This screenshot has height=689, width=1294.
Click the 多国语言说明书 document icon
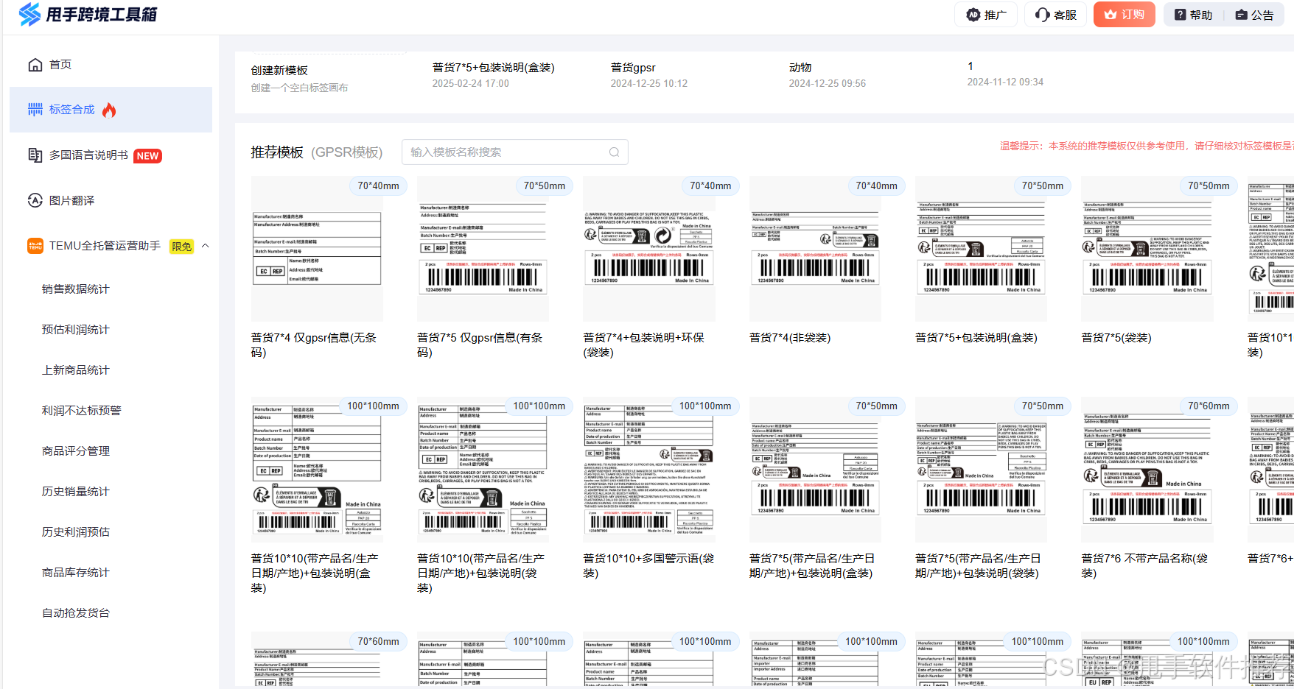coord(35,155)
